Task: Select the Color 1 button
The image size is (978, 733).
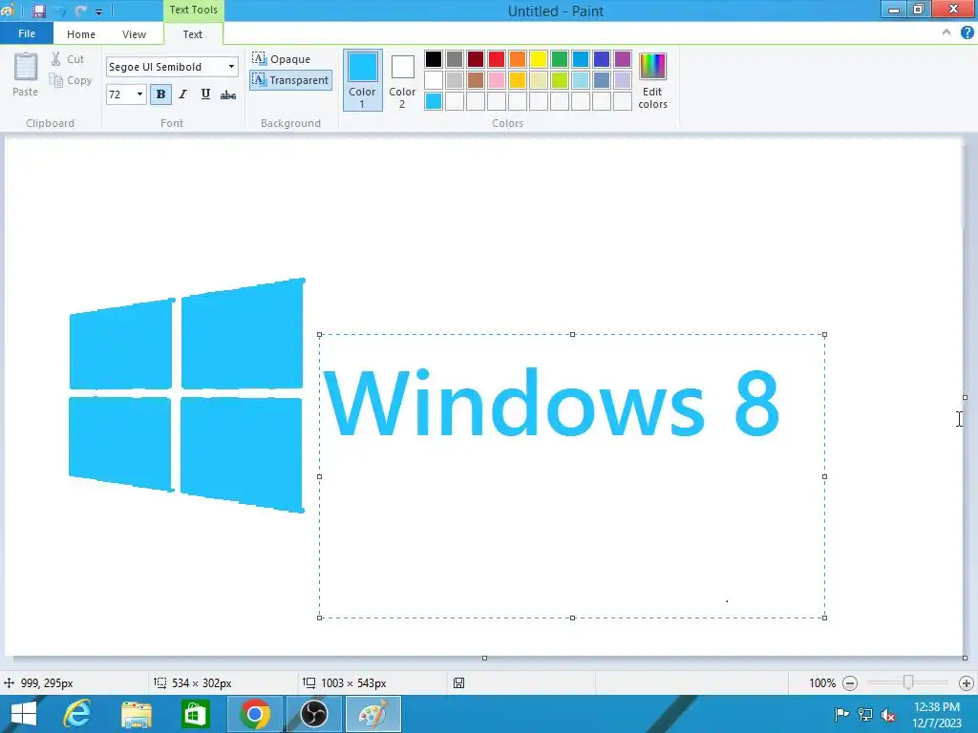Action: point(362,80)
